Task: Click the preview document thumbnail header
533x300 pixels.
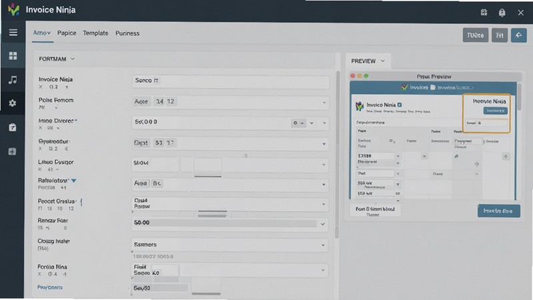Action: coord(434,87)
